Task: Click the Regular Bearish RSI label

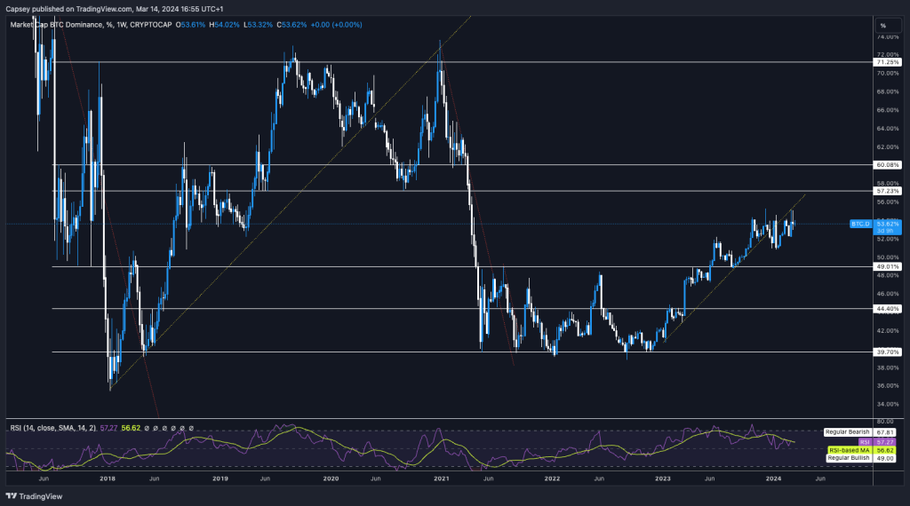Action: click(846, 431)
